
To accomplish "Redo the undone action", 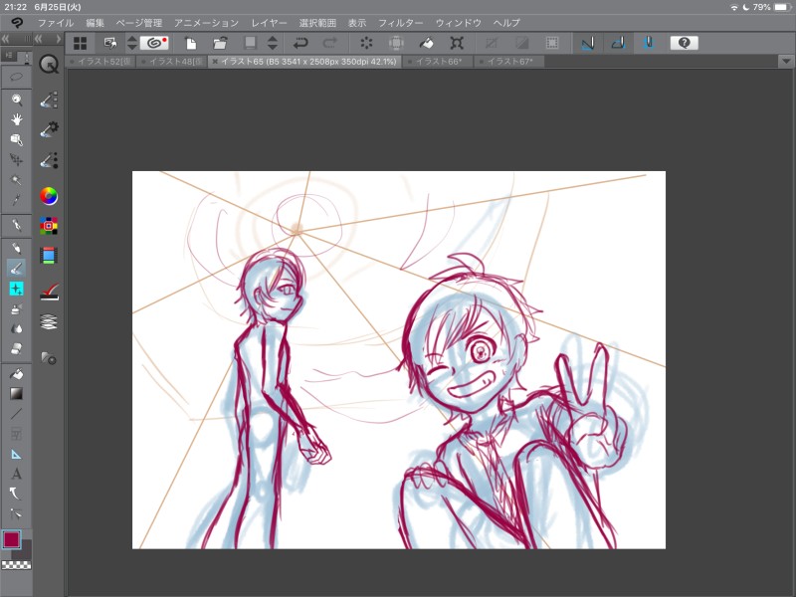I will pos(330,43).
